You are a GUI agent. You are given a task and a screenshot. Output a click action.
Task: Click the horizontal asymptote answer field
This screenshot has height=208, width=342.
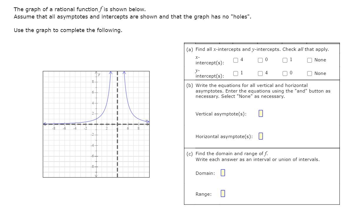pyautogui.click(x=260, y=136)
